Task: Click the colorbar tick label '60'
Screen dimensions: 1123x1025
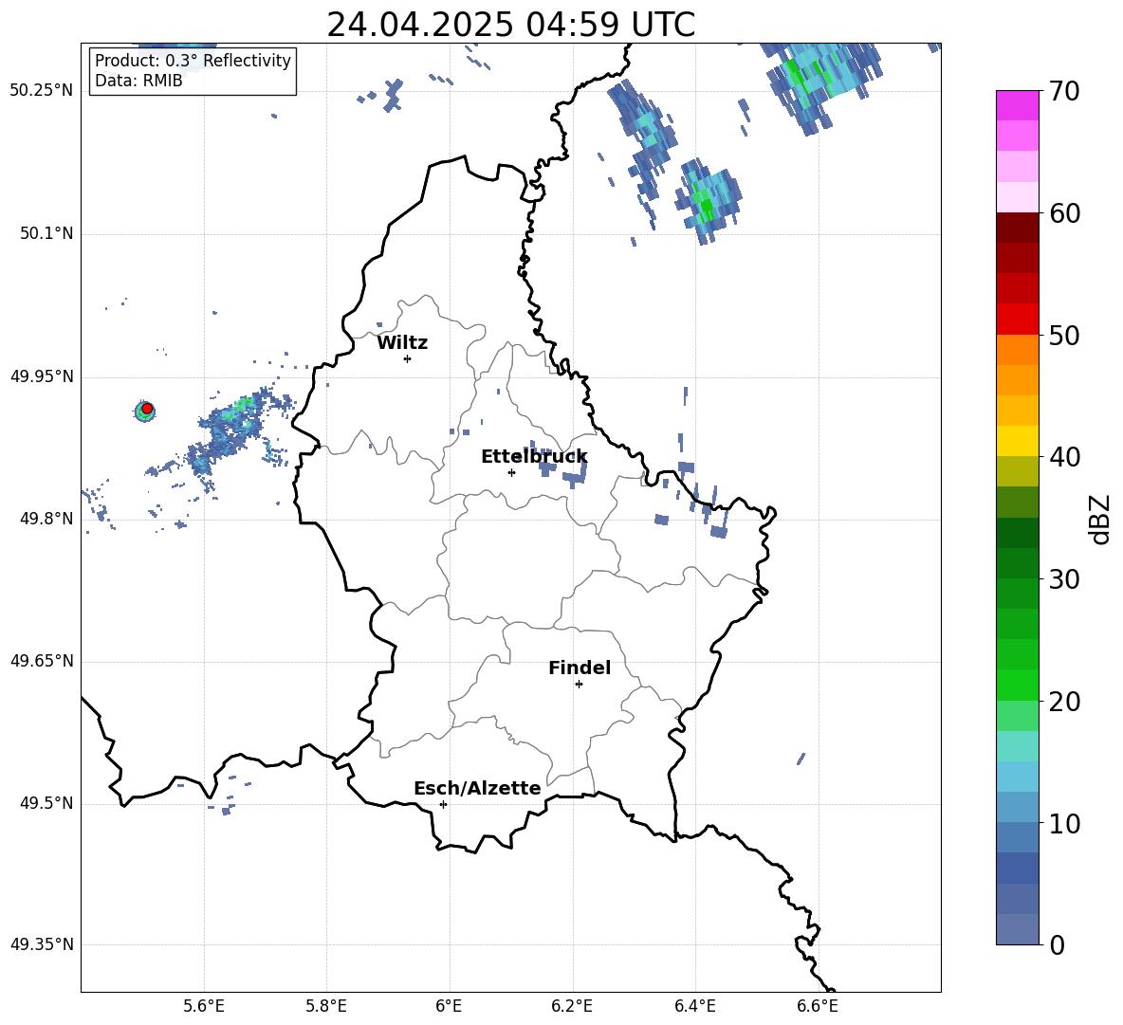Action: [1064, 213]
